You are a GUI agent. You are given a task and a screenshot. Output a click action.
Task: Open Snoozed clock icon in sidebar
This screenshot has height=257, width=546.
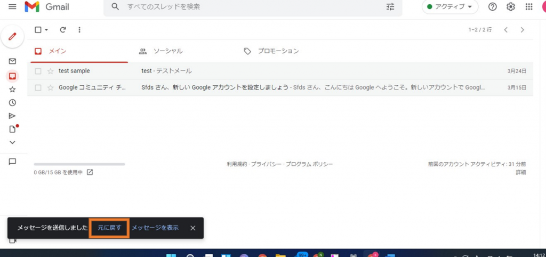click(12, 103)
